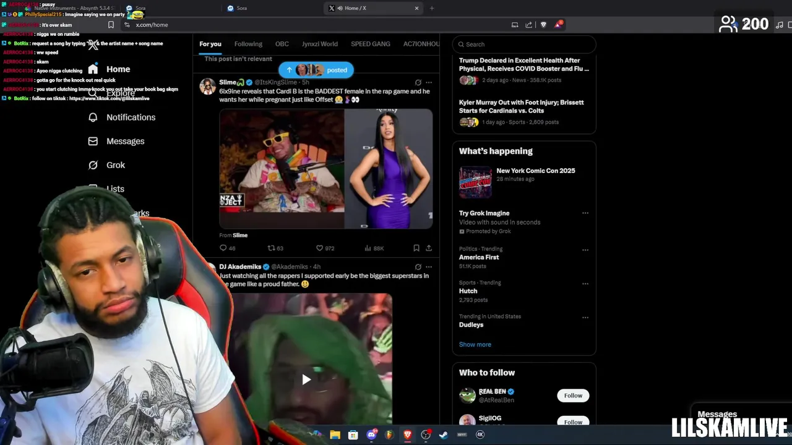Follow SigilOG
The image size is (792, 445).
pyautogui.click(x=573, y=422)
